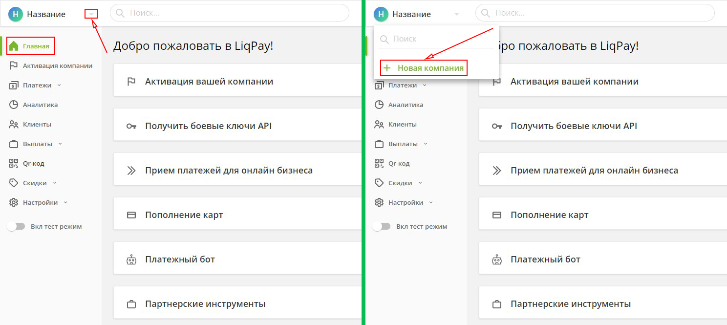Click magnifier icon inside the company dropdown search
This screenshot has height=325, width=727.
(385, 39)
